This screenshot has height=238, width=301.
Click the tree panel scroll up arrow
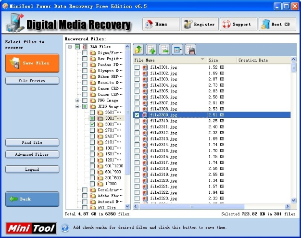pos(127,47)
